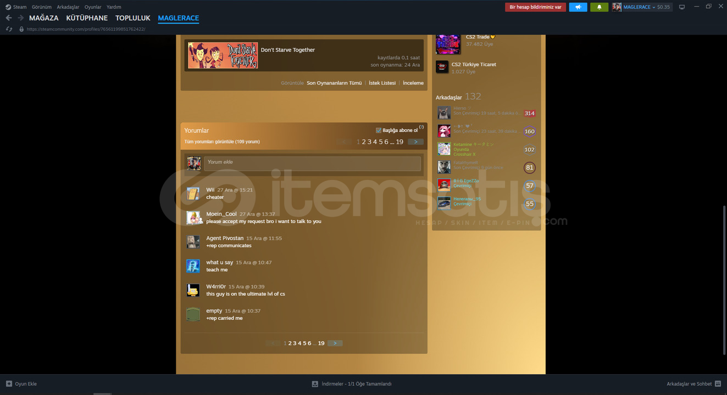Open Wii's avatar in the comments

[193, 194]
